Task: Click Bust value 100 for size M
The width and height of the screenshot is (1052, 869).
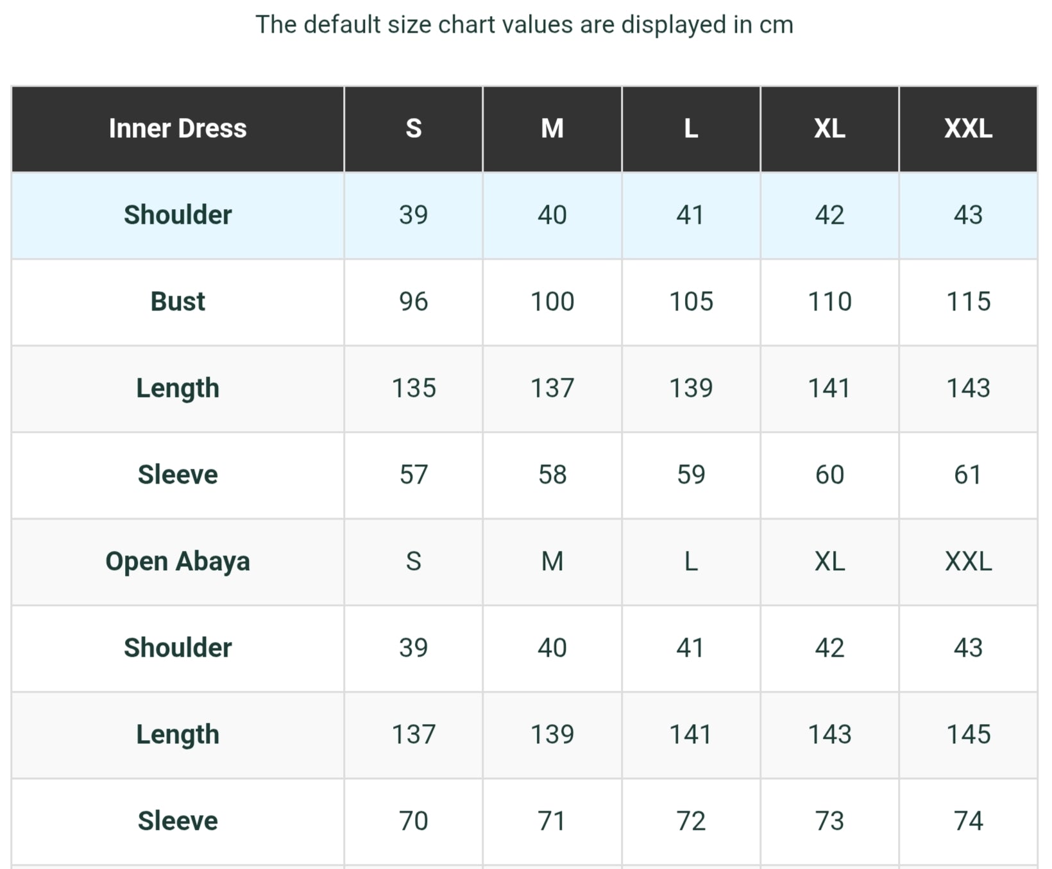Action: pos(552,302)
